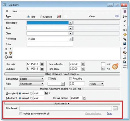Click clock icon beside Do Not Bill time

(84, 98)
